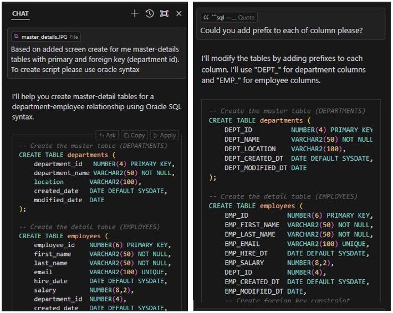Click 'employee_id' column text
The width and height of the screenshot is (393, 313).
54,245
